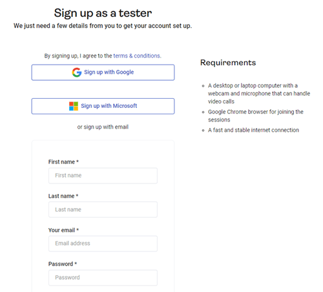Select the desktop or laptop requirement item

pos(259,94)
